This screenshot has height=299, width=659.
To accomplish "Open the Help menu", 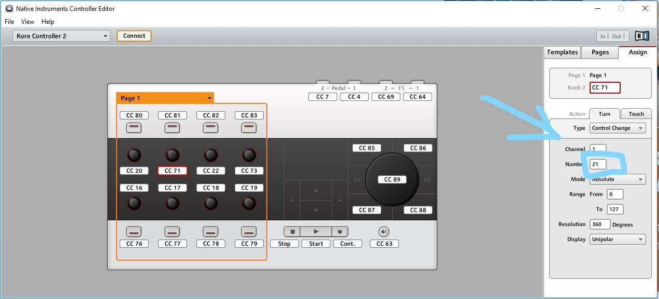I will click(x=48, y=22).
